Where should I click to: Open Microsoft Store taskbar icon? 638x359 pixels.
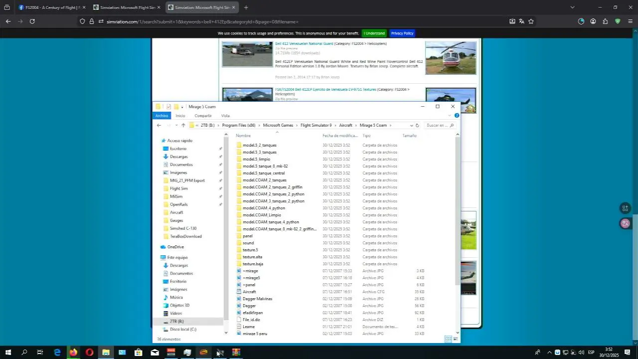click(x=139, y=353)
